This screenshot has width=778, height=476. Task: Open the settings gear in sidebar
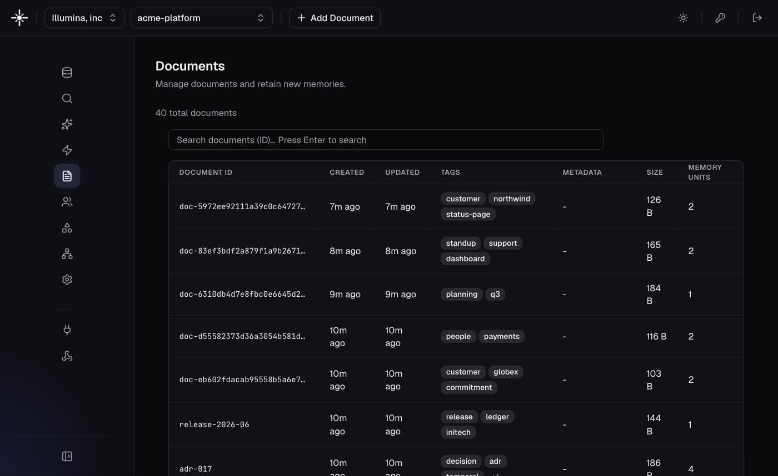click(67, 280)
